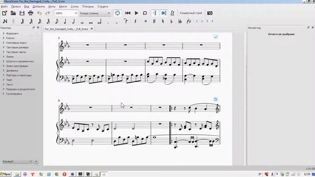Expand the Ключевые знаки palette
Image resolution: width=315 pixels, height=177 pixels.
(16, 43)
